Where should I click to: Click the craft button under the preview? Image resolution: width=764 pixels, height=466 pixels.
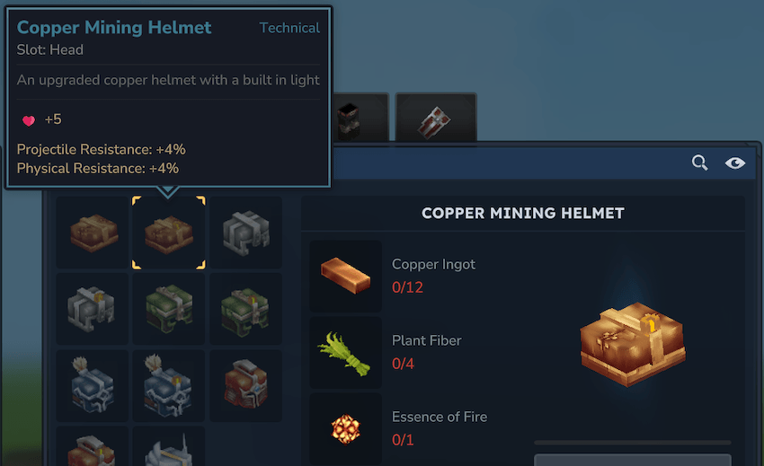633,460
